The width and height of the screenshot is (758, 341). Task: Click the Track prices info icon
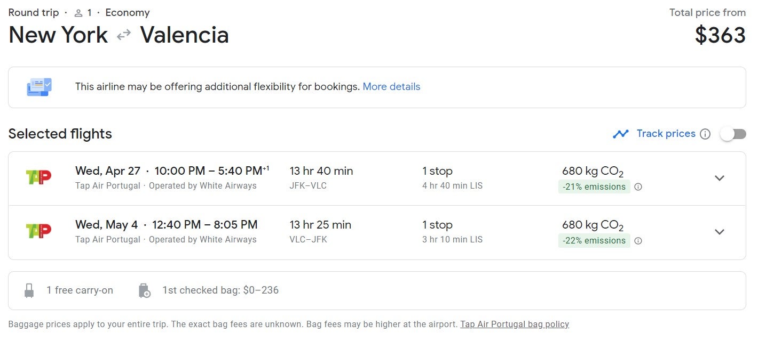(705, 134)
